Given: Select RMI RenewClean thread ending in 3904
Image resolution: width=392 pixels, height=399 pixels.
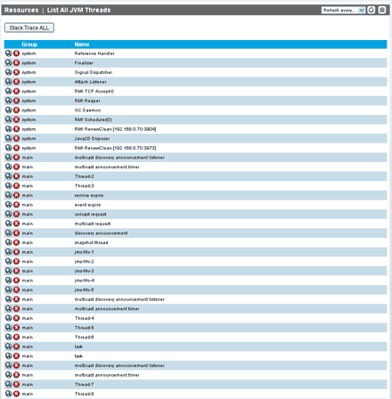Looking at the screenshot, I should [x=115, y=129].
